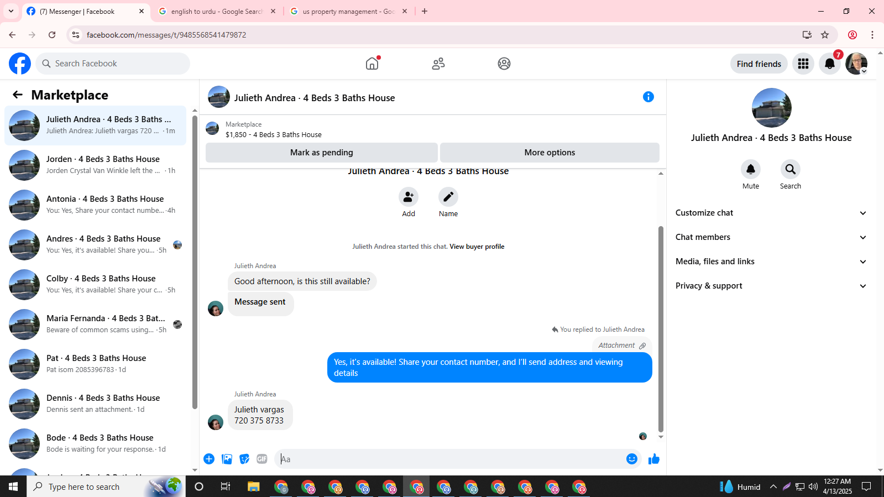The image size is (884, 497).
Task: Open Colby 4 Beds 3 Baths conversation
Action: tap(95, 284)
